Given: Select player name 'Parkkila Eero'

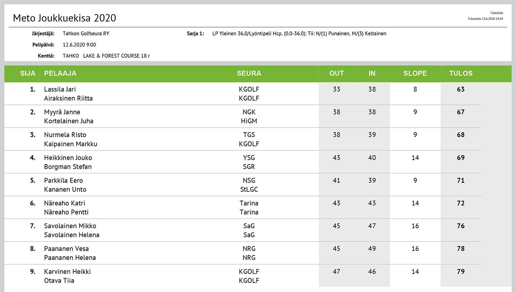Looking at the screenshot, I should [64, 180].
